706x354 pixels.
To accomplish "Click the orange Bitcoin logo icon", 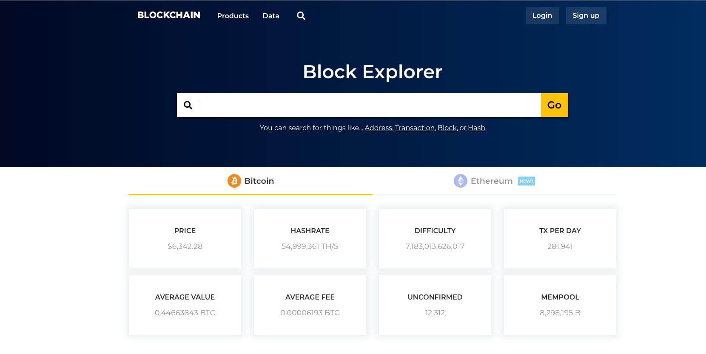I will click(x=234, y=181).
